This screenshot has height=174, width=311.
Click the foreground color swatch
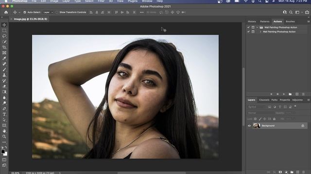[x=3, y=151]
